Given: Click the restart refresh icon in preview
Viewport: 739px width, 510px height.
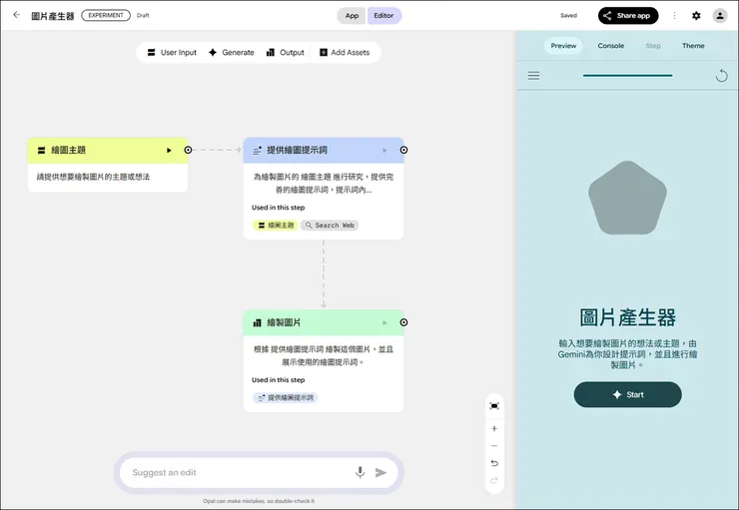Looking at the screenshot, I should pyautogui.click(x=721, y=75).
